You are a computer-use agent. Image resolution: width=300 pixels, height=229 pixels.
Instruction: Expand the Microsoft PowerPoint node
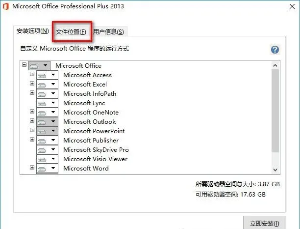32,130
